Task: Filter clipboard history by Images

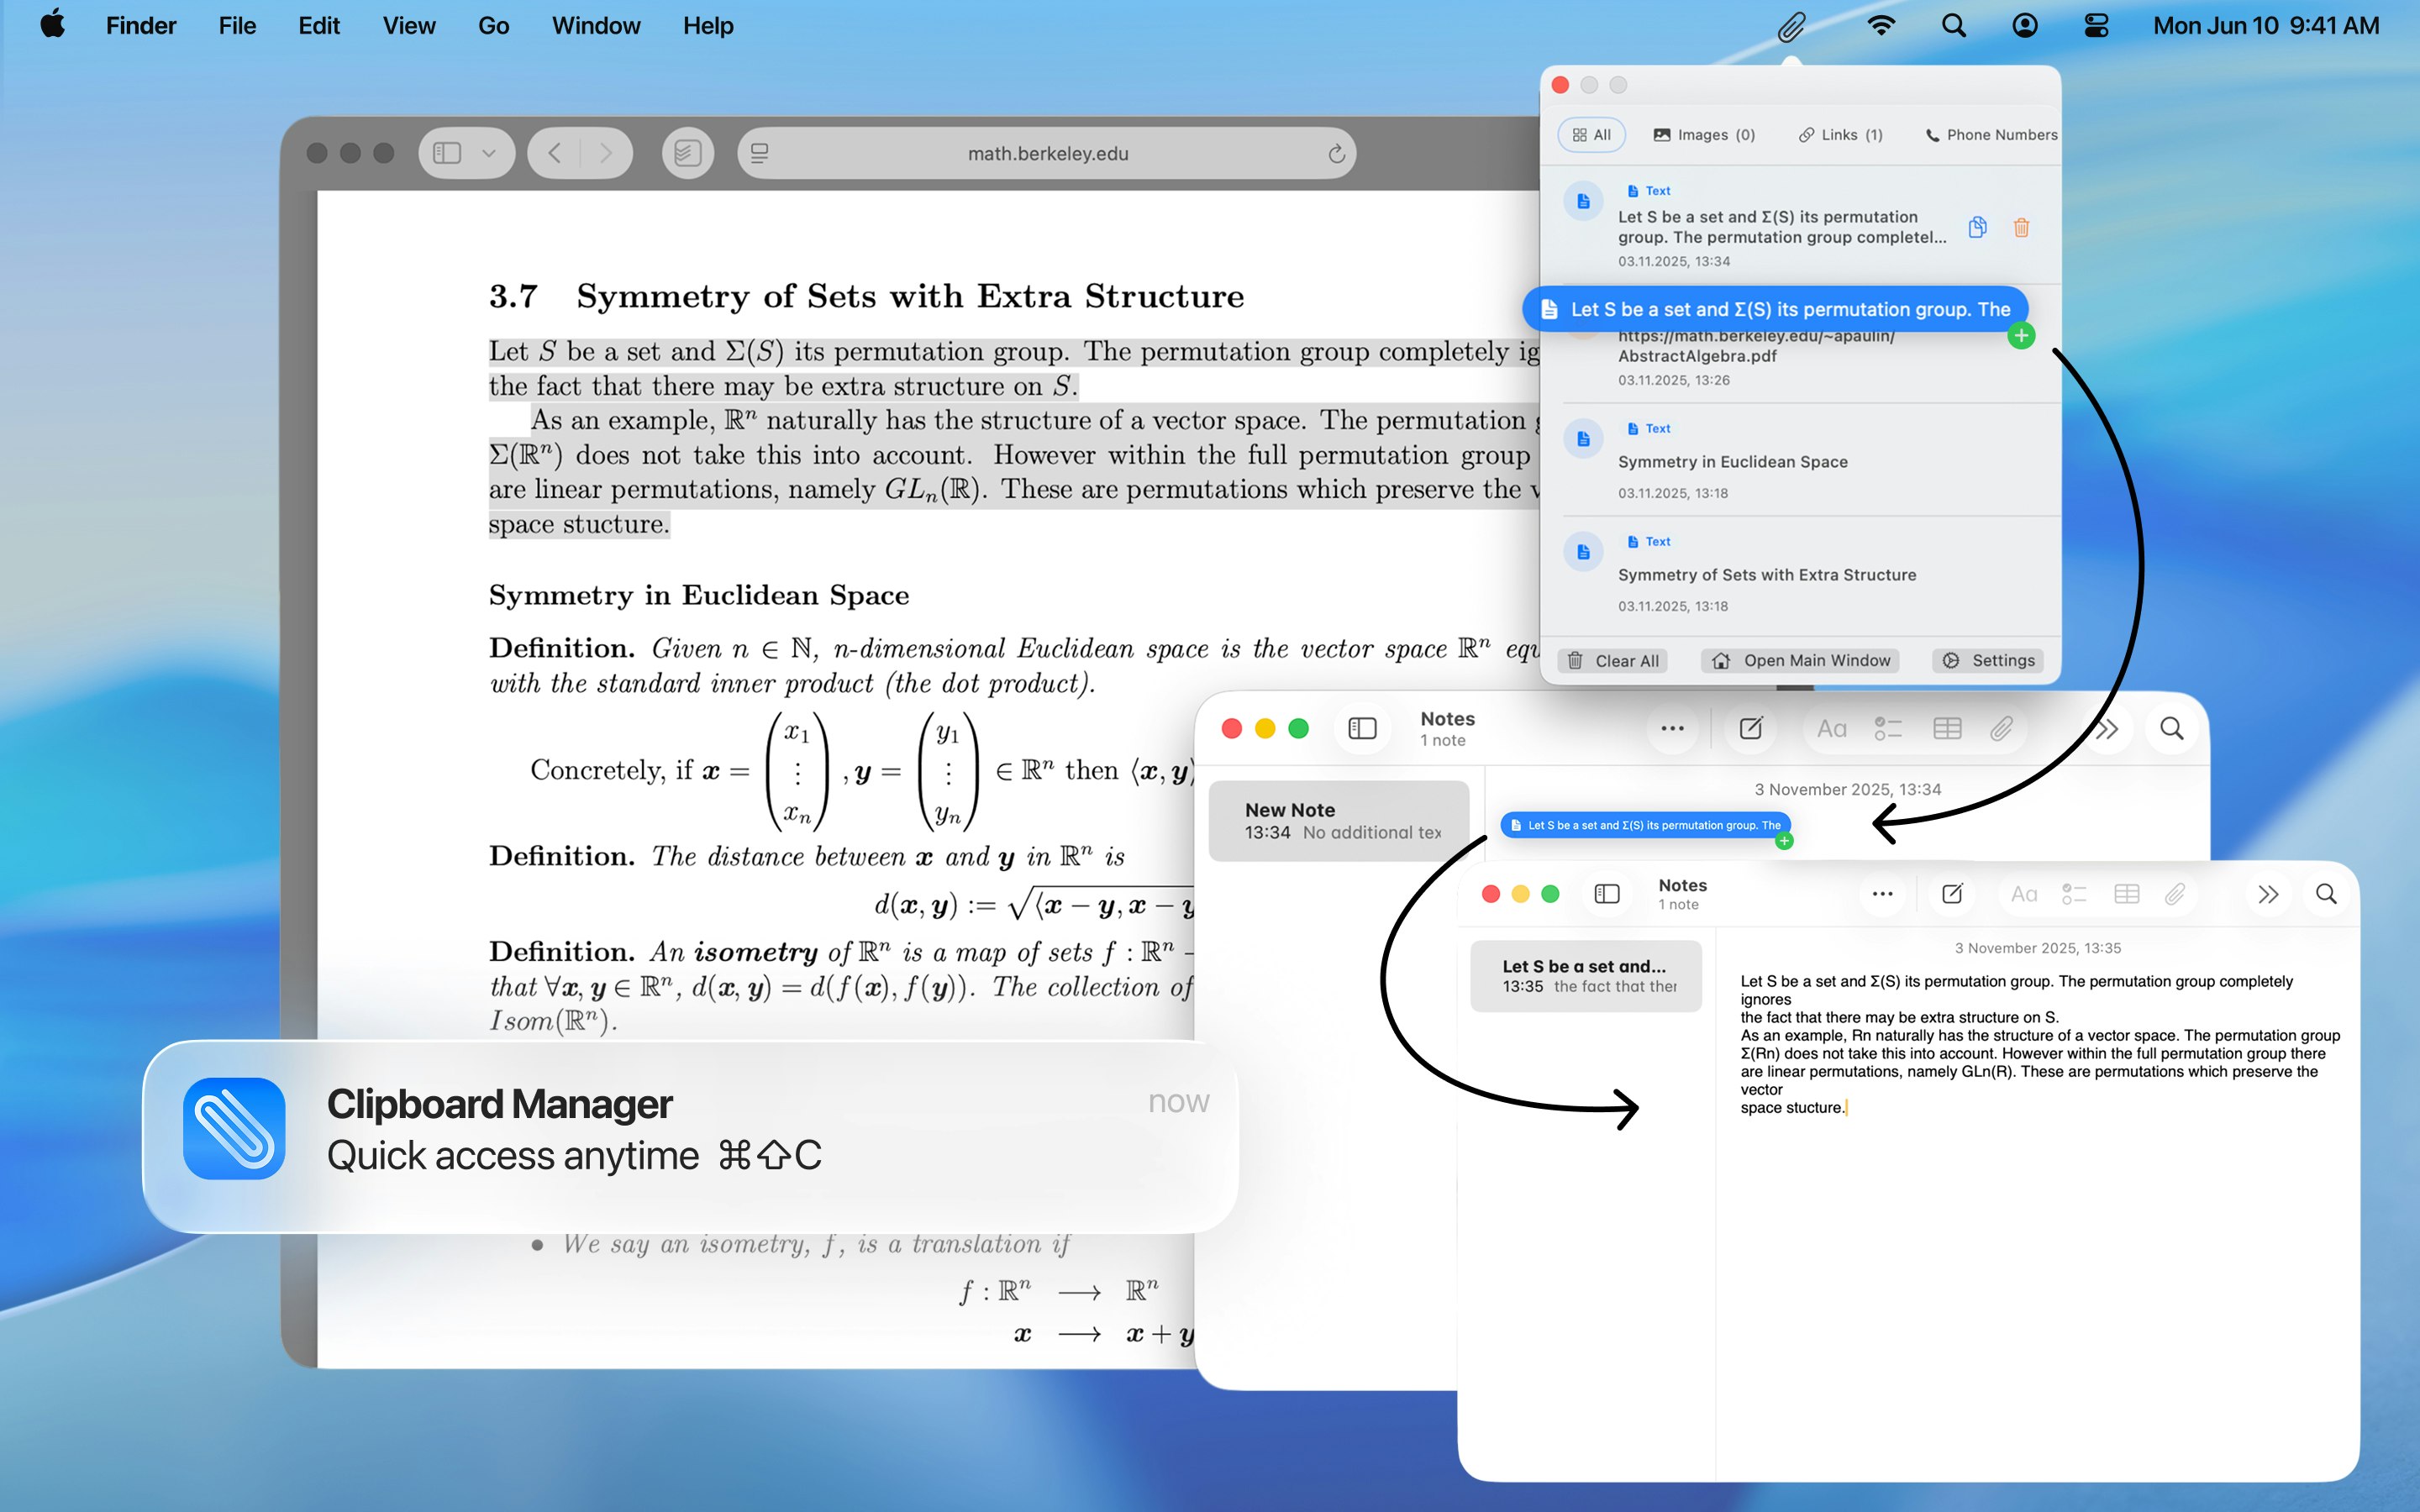Action: pos(1704,134)
